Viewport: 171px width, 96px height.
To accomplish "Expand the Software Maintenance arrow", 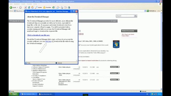I will click(x=32, y=69).
